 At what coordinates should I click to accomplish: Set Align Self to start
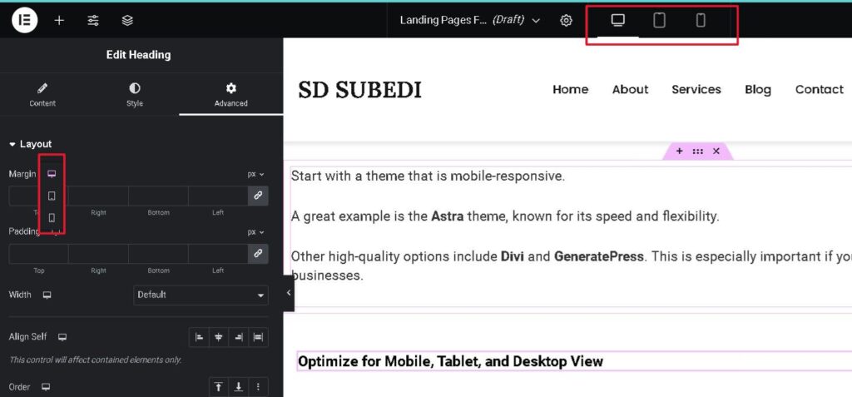[x=200, y=337]
